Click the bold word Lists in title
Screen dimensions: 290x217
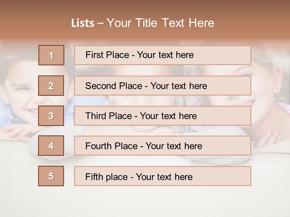(x=83, y=23)
